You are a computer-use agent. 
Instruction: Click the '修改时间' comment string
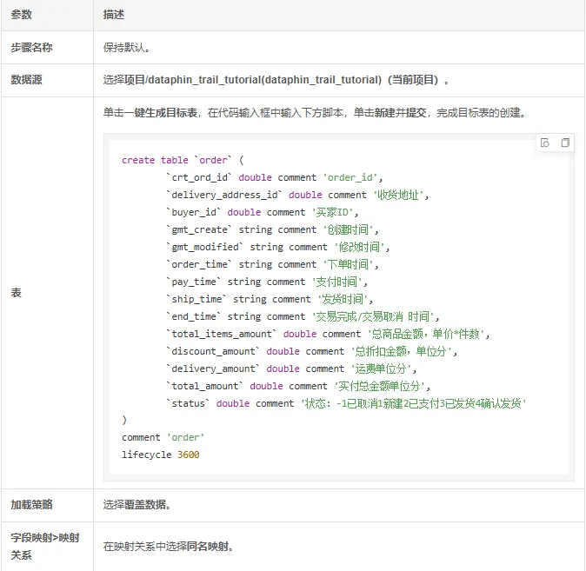point(360,247)
